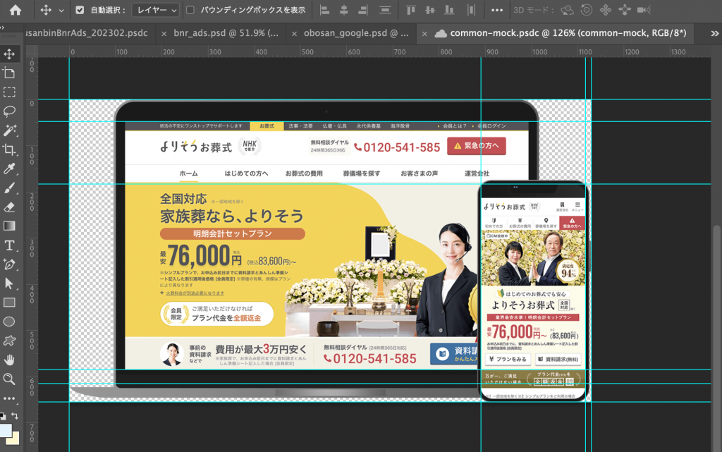722x452 pixels.
Task: Select the Crop tool
Action: 9,149
